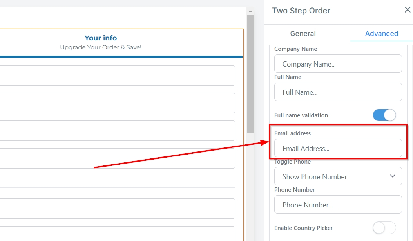Click the Company Name input field
This screenshot has width=413, height=241.
click(338, 64)
